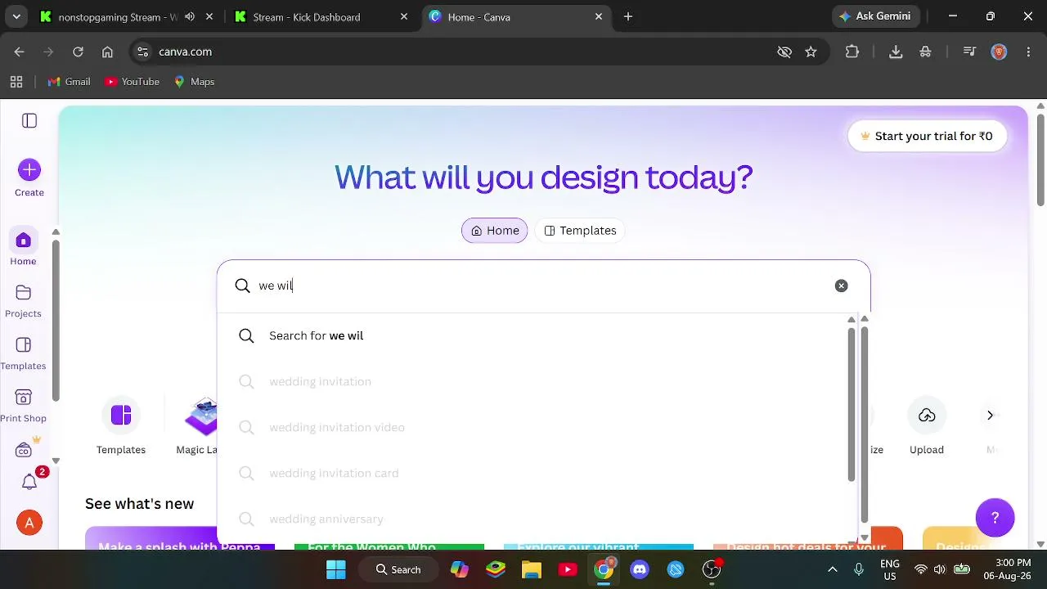Open the Create design plus button

click(29, 170)
